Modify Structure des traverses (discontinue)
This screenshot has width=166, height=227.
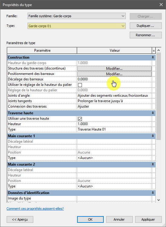tap(114, 69)
